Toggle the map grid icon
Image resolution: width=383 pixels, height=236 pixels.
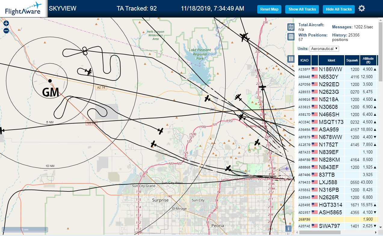tap(291, 37)
